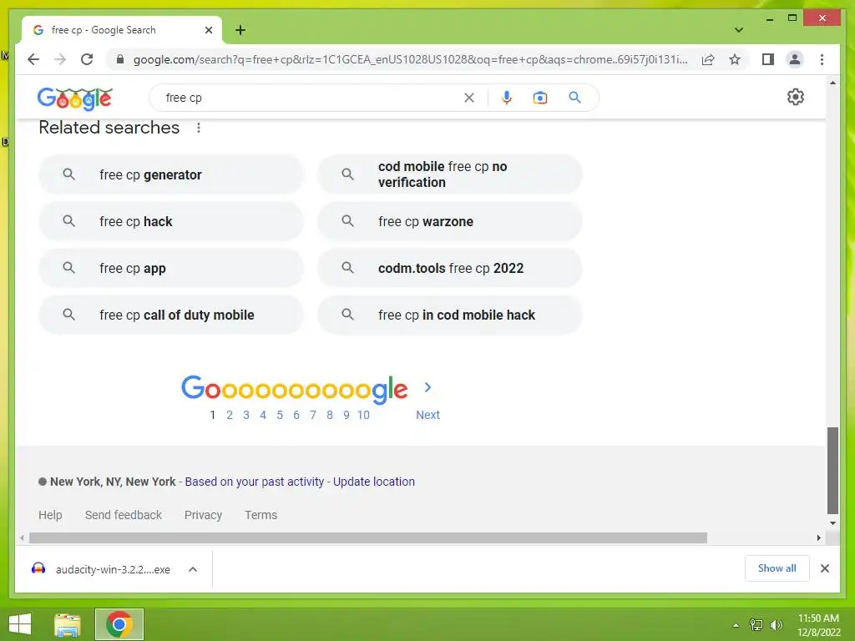The width and height of the screenshot is (855, 641).
Task: Click horizontal scrollbar right arrow
Action: click(818, 538)
